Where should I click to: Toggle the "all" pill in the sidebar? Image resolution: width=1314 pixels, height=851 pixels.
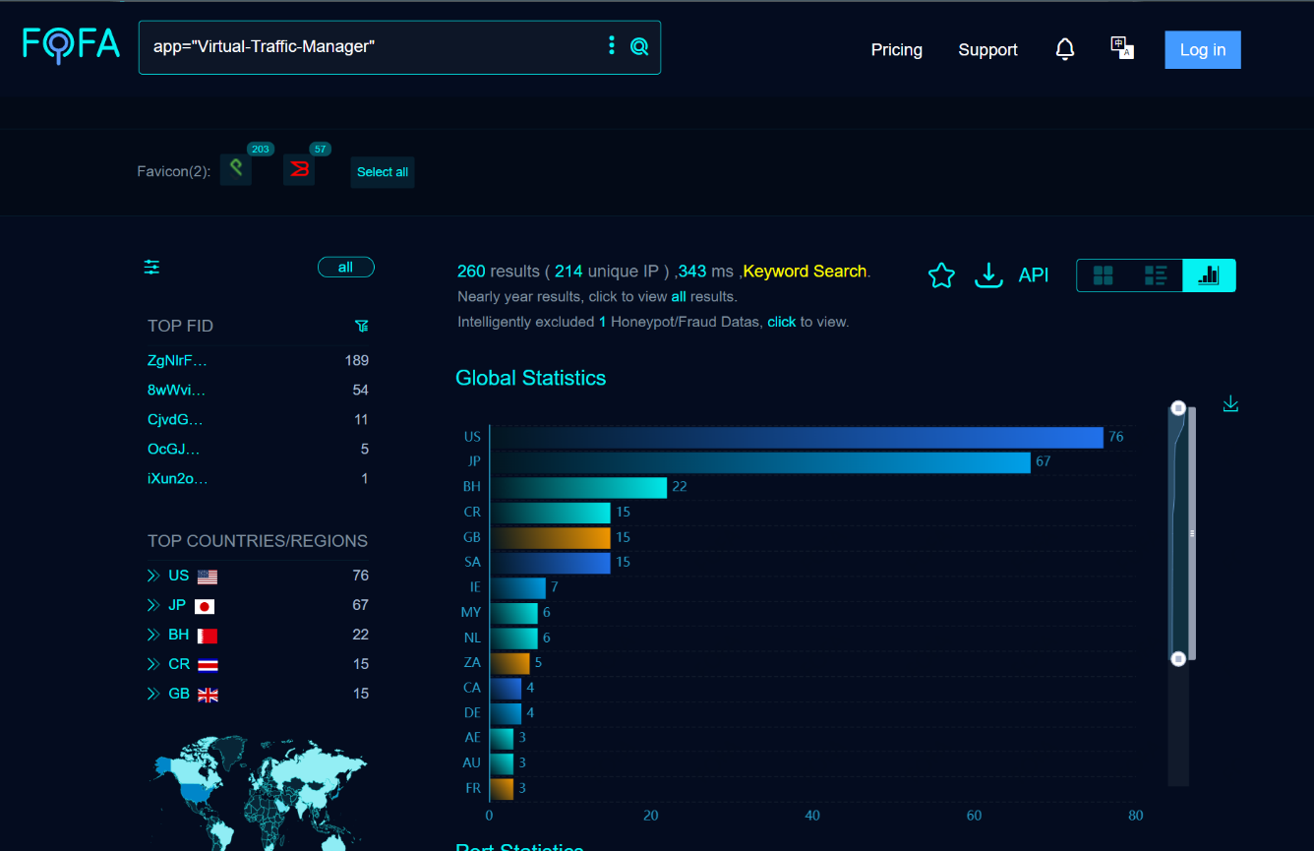pos(345,267)
